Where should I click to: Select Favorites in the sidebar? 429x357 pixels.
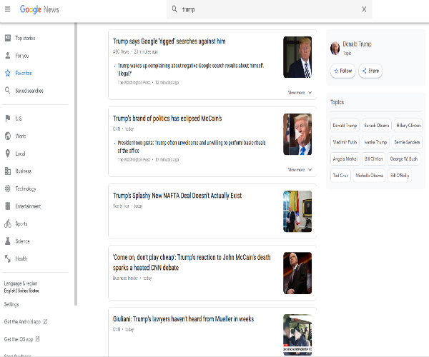point(23,73)
